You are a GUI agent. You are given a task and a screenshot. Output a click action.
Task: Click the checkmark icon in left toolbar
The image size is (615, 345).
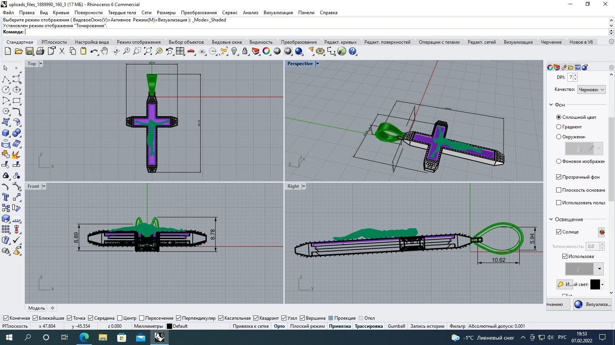[17, 240]
